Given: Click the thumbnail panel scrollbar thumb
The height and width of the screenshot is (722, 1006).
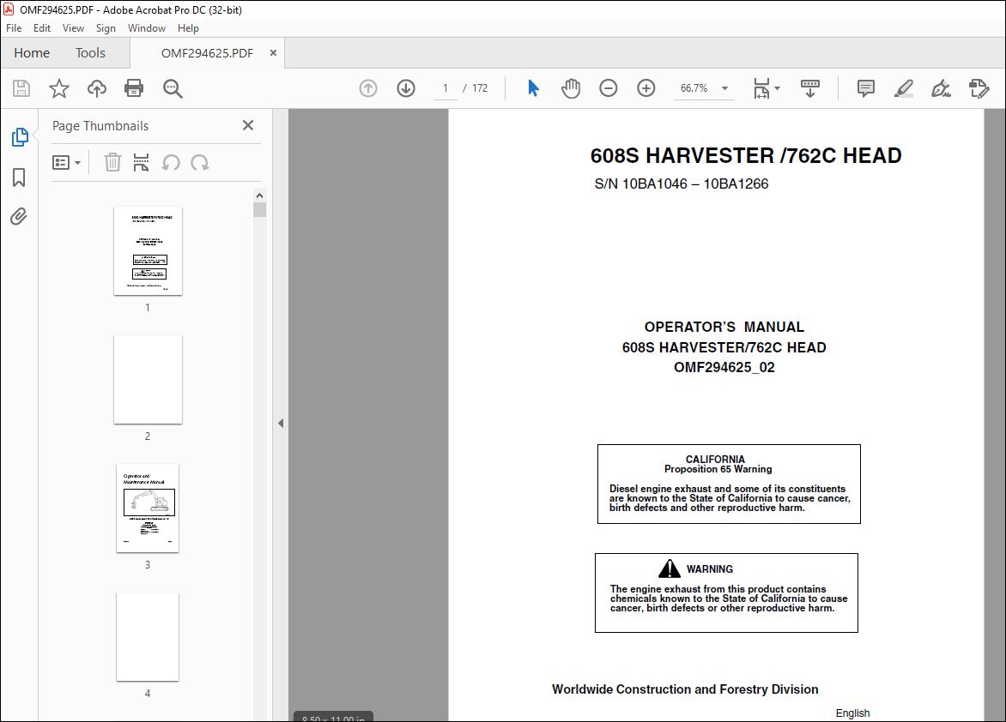Looking at the screenshot, I should (x=259, y=210).
